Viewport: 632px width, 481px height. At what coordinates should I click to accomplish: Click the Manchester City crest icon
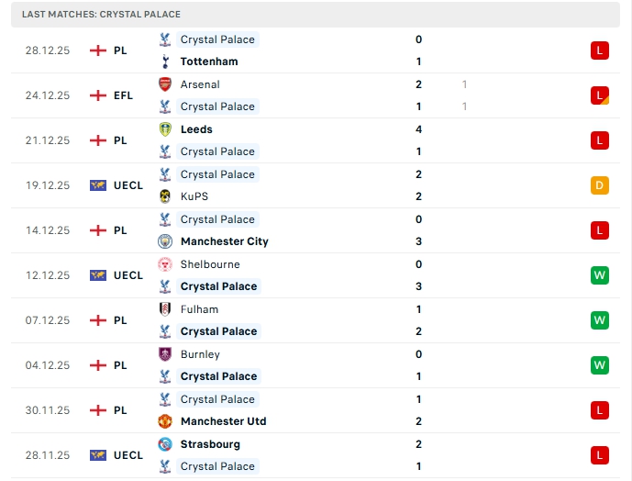pos(165,241)
